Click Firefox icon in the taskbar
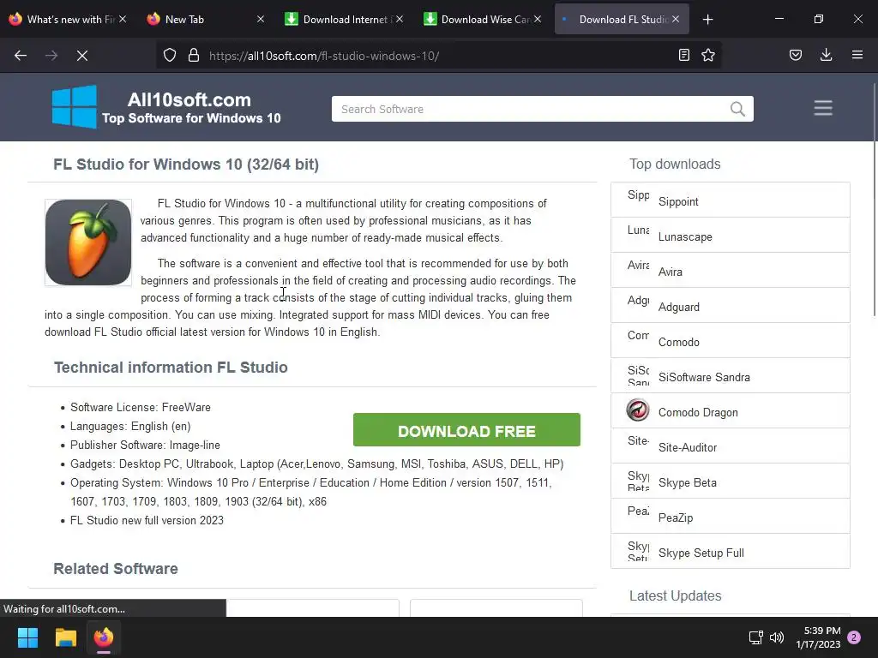Image resolution: width=878 pixels, height=658 pixels. (x=104, y=637)
